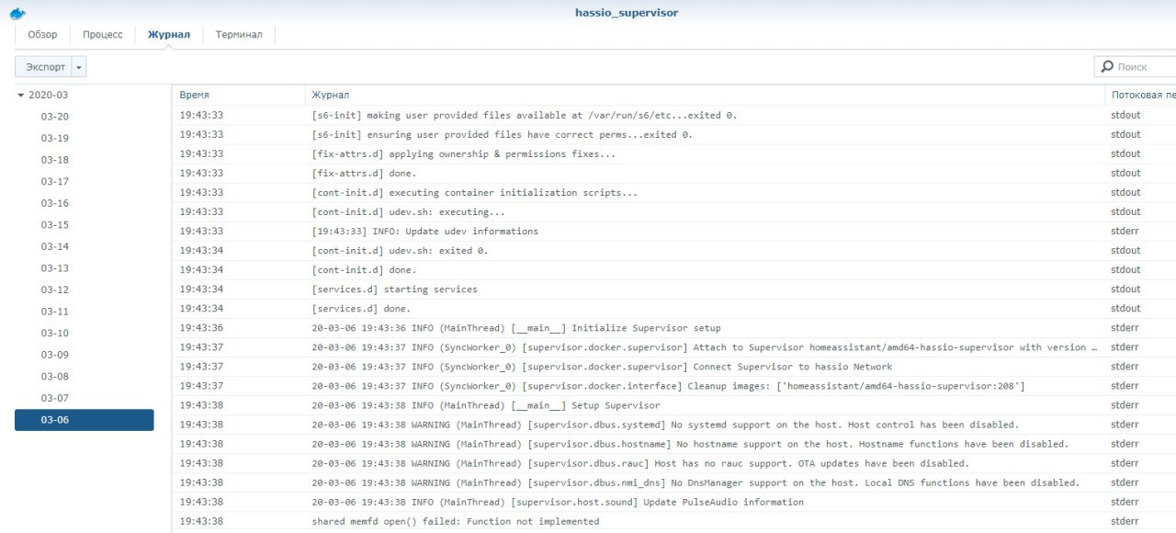
Task: Click the 'applying ownership & permissions fixes' row
Action: coord(674,153)
